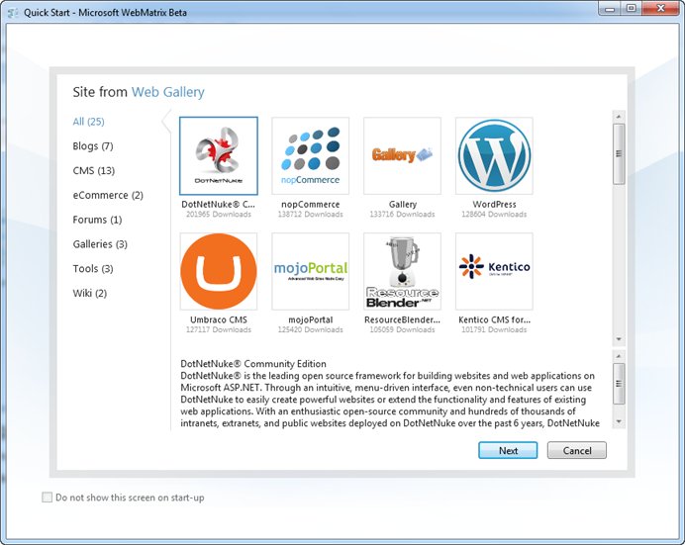
Task: Filter by Tools (3) category
Action: click(93, 268)
